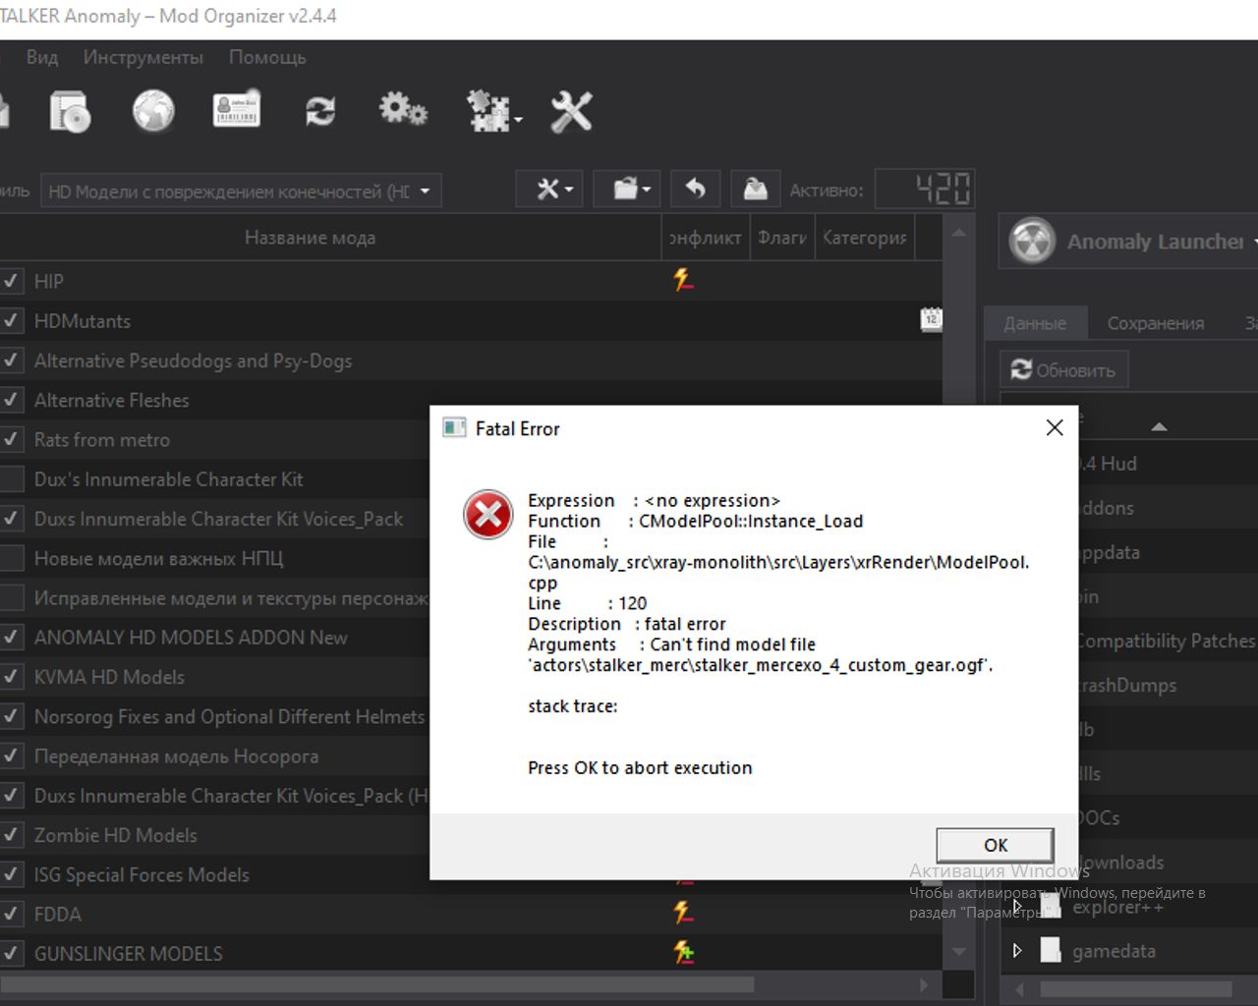The image size is (1258, 1006).
Task: Click OK in the Fatal Error dialog
Action: pos(996,845)
